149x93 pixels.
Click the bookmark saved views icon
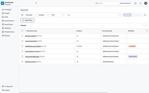pyautogui.click(x=145, y=15)
